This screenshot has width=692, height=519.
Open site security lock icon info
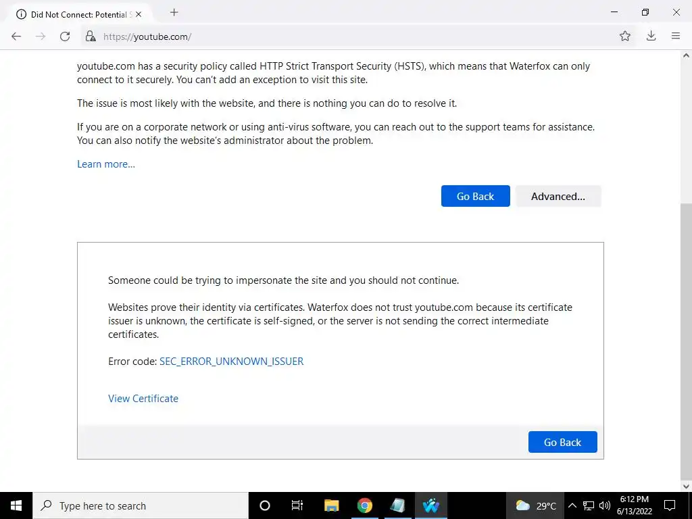[x=91, y=36]
